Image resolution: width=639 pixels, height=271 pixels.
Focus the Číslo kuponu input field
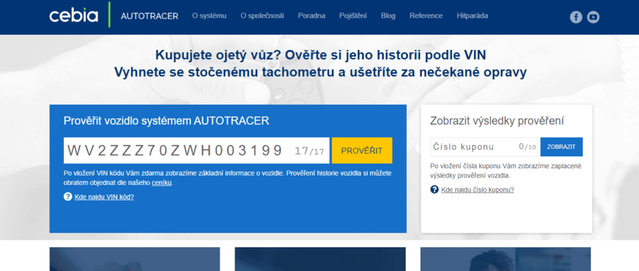click(x=484, y=147)
